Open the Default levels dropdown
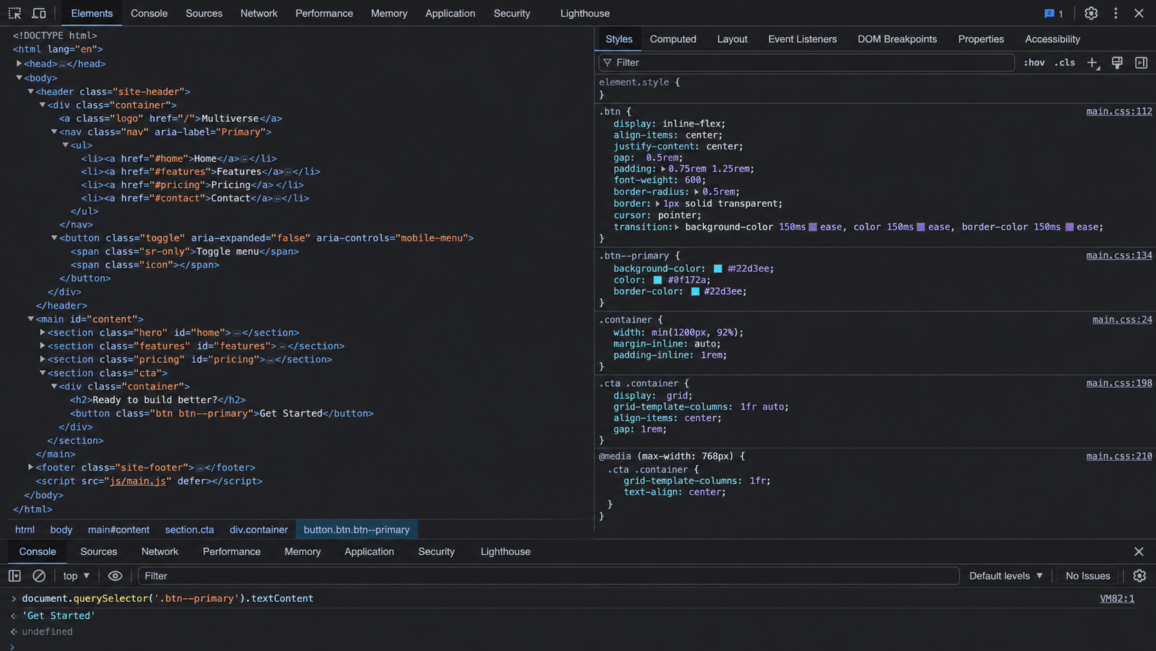The height and width of the screenshot is (651, 1156). coord(1006,576)
